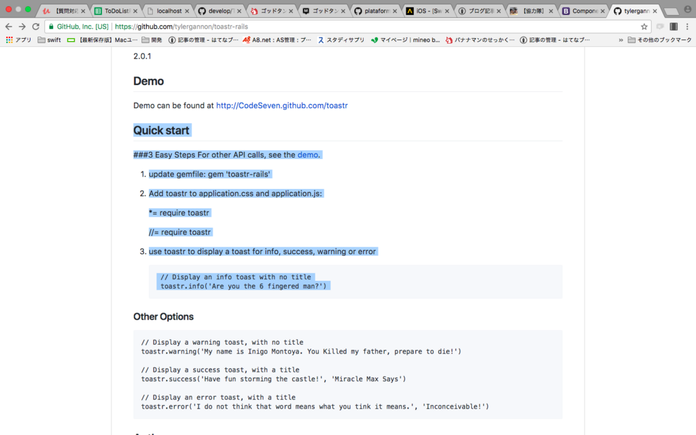Switch to the ゴッドタン tab with red icon
Screen dimensions: 696x435
pos(272,11)
